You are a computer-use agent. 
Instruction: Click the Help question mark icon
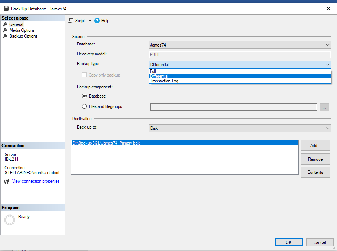(97, 21)
